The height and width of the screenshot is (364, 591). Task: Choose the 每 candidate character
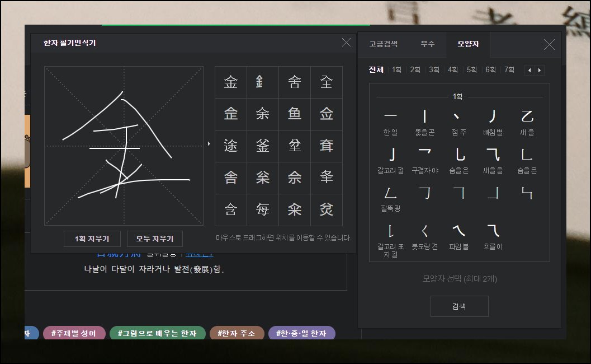tap(263, 209)
